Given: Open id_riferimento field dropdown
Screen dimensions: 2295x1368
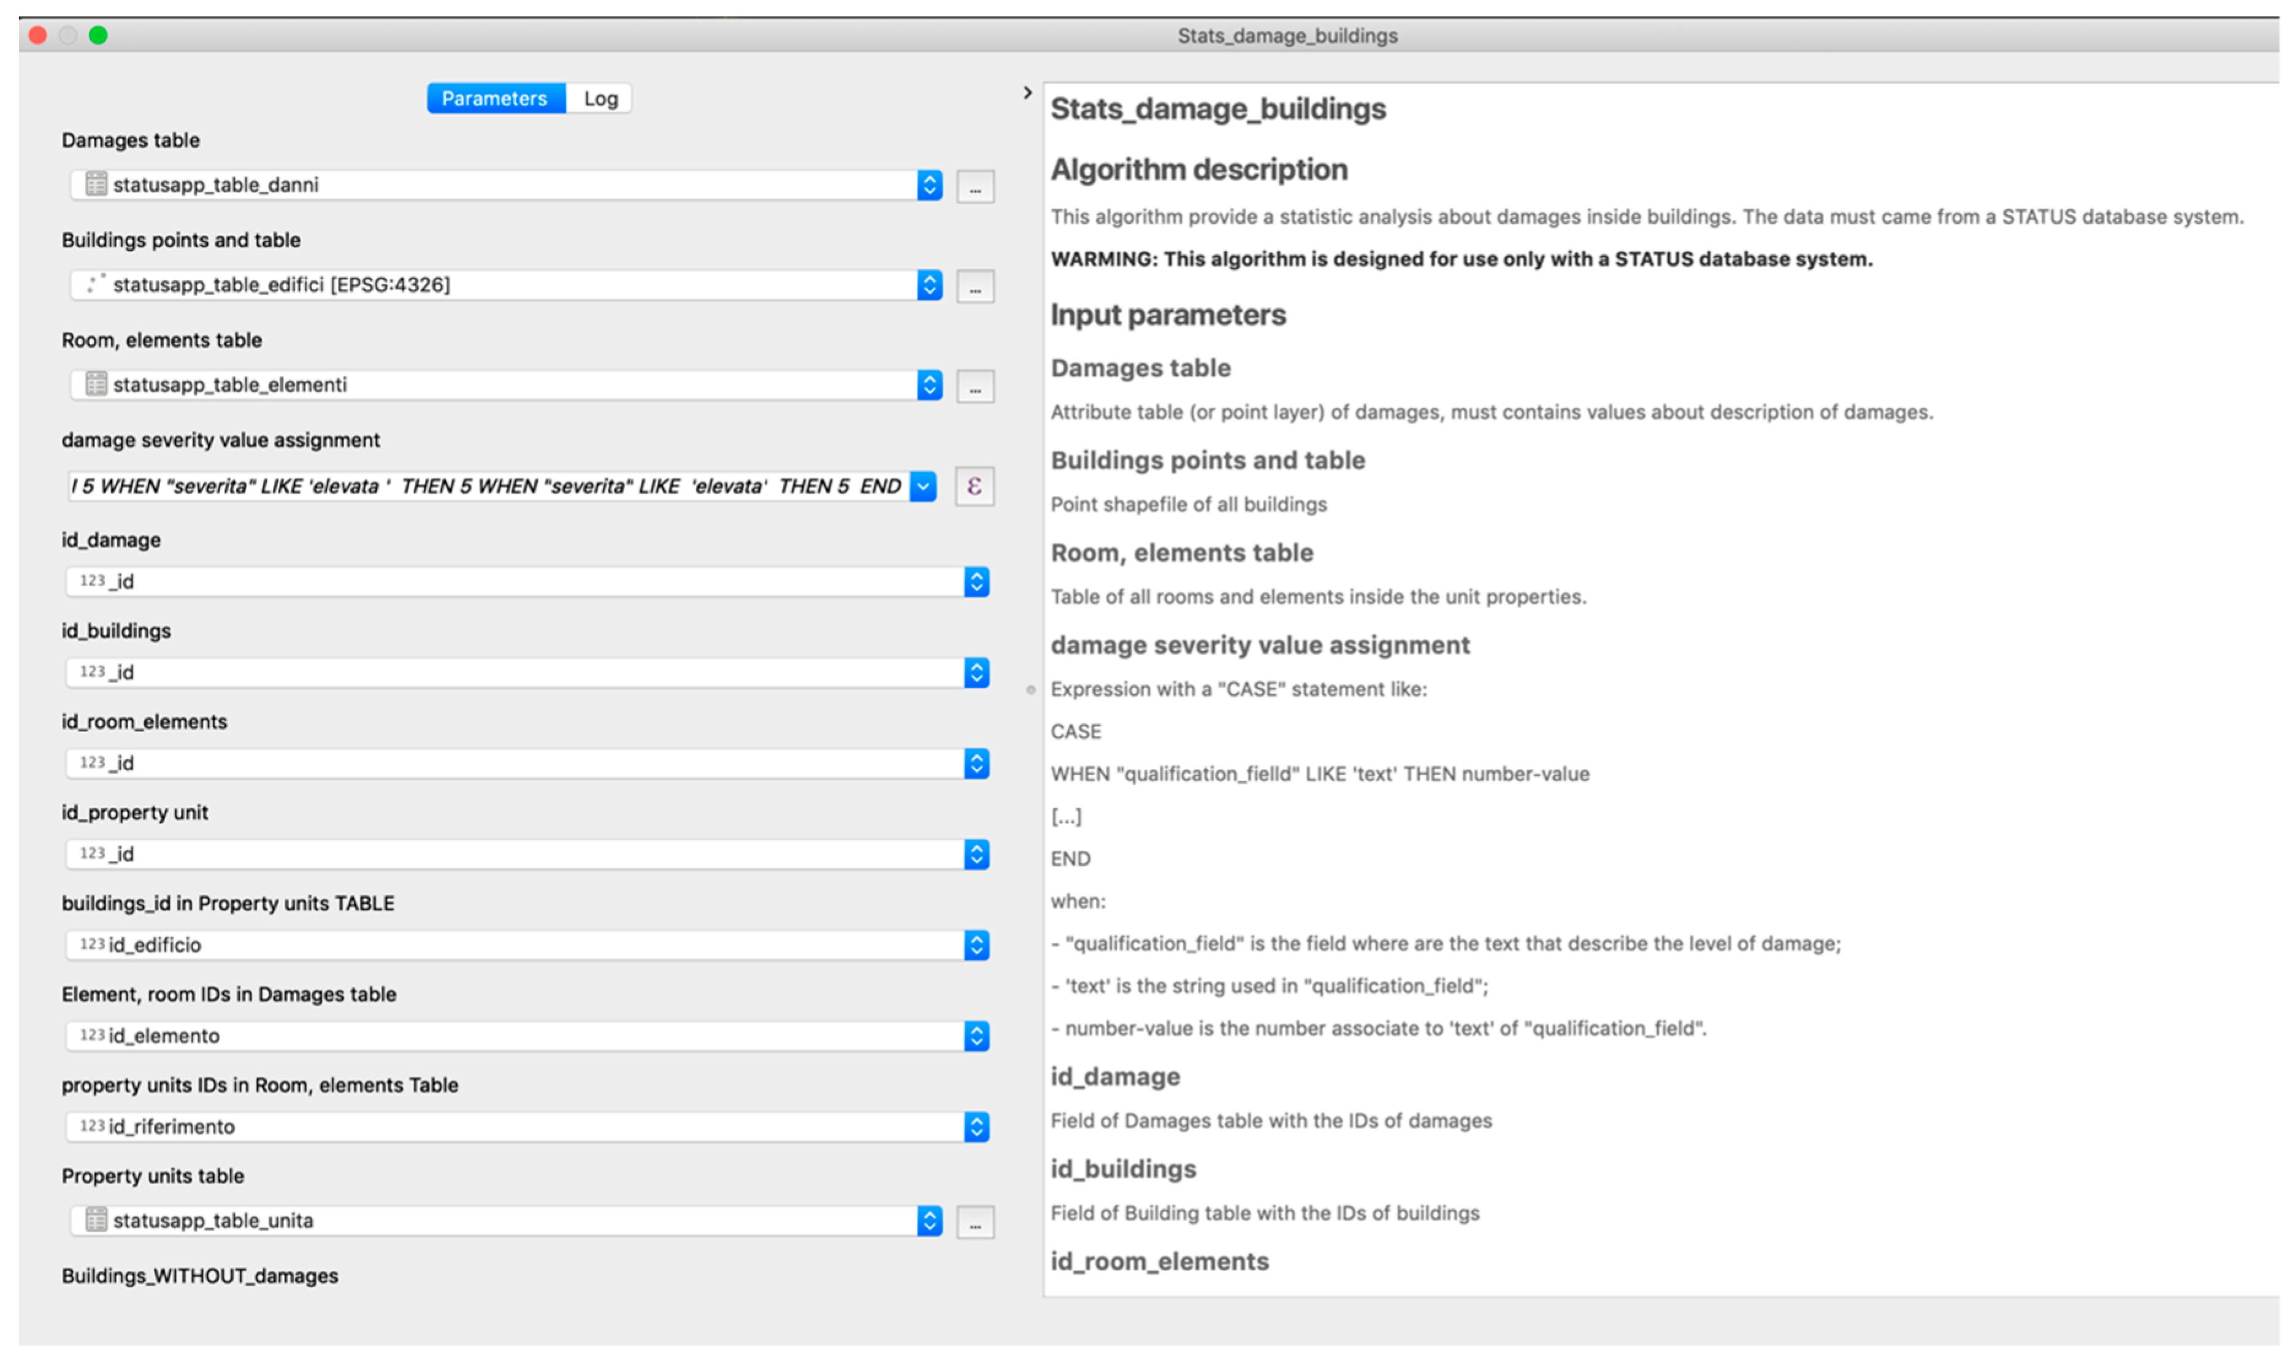Looking at the screenshot, I should coord(976,1126).
